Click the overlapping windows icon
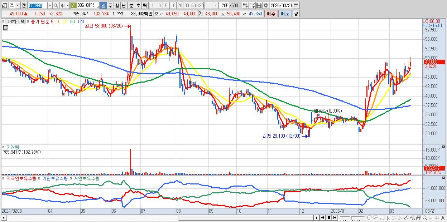Image resolution: width=447 pixels, height=222 pixels. tap(376, 218)
